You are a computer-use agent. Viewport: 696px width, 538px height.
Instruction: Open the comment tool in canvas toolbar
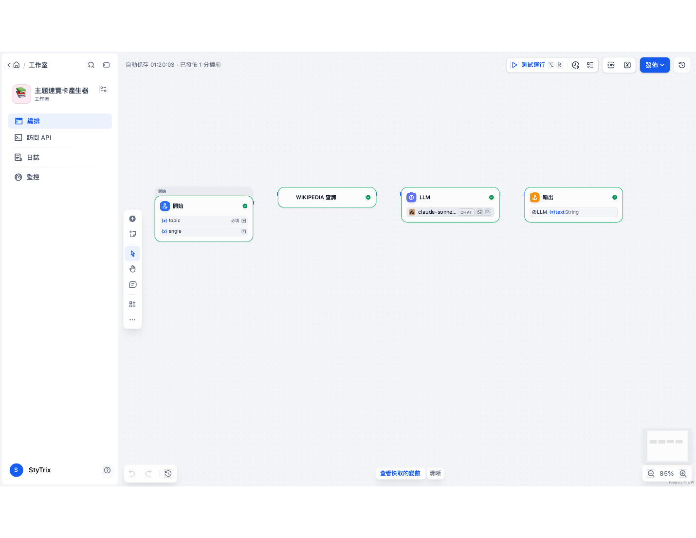[x=132, y=284]
